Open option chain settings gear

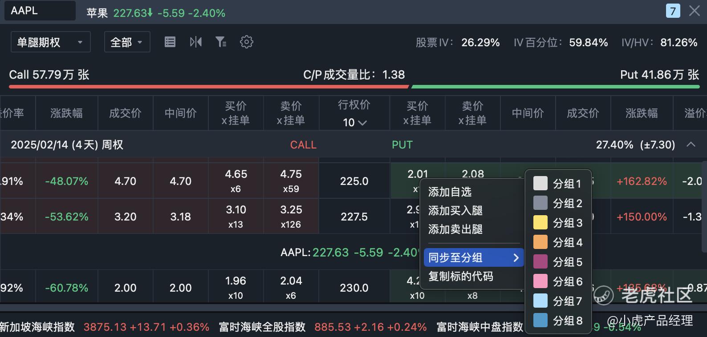pyautogui.click(x=246, y=42)
